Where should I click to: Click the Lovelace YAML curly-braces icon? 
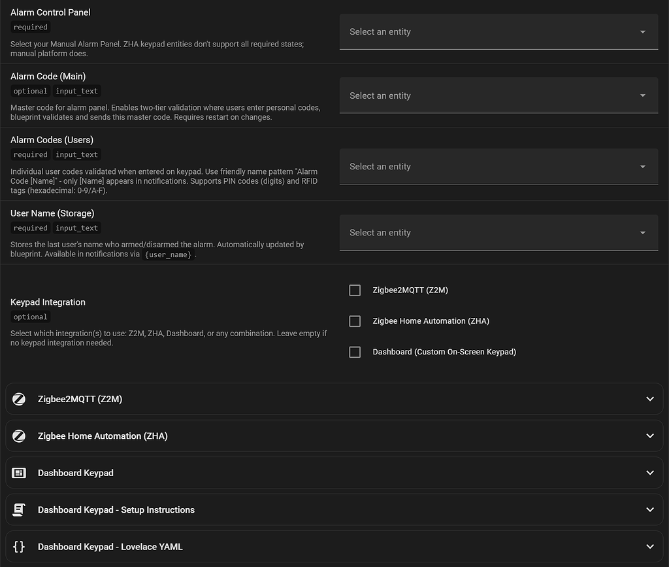click(x=19, y=546)
